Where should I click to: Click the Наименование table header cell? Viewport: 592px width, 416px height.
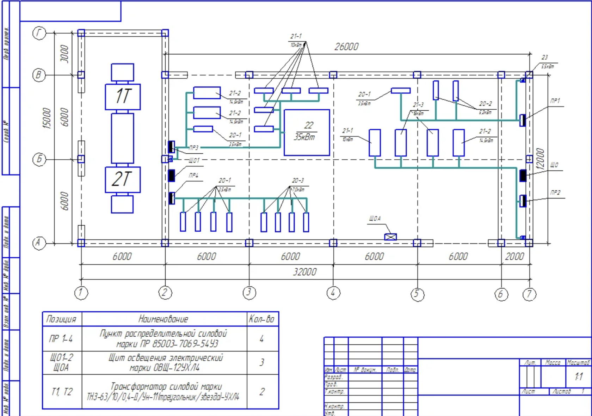coord(164,319)
